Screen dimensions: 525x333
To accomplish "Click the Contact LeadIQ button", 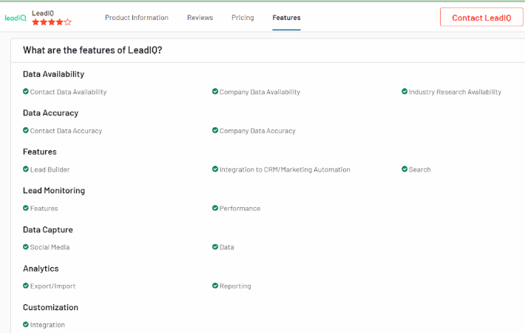I will coord(481,17).
